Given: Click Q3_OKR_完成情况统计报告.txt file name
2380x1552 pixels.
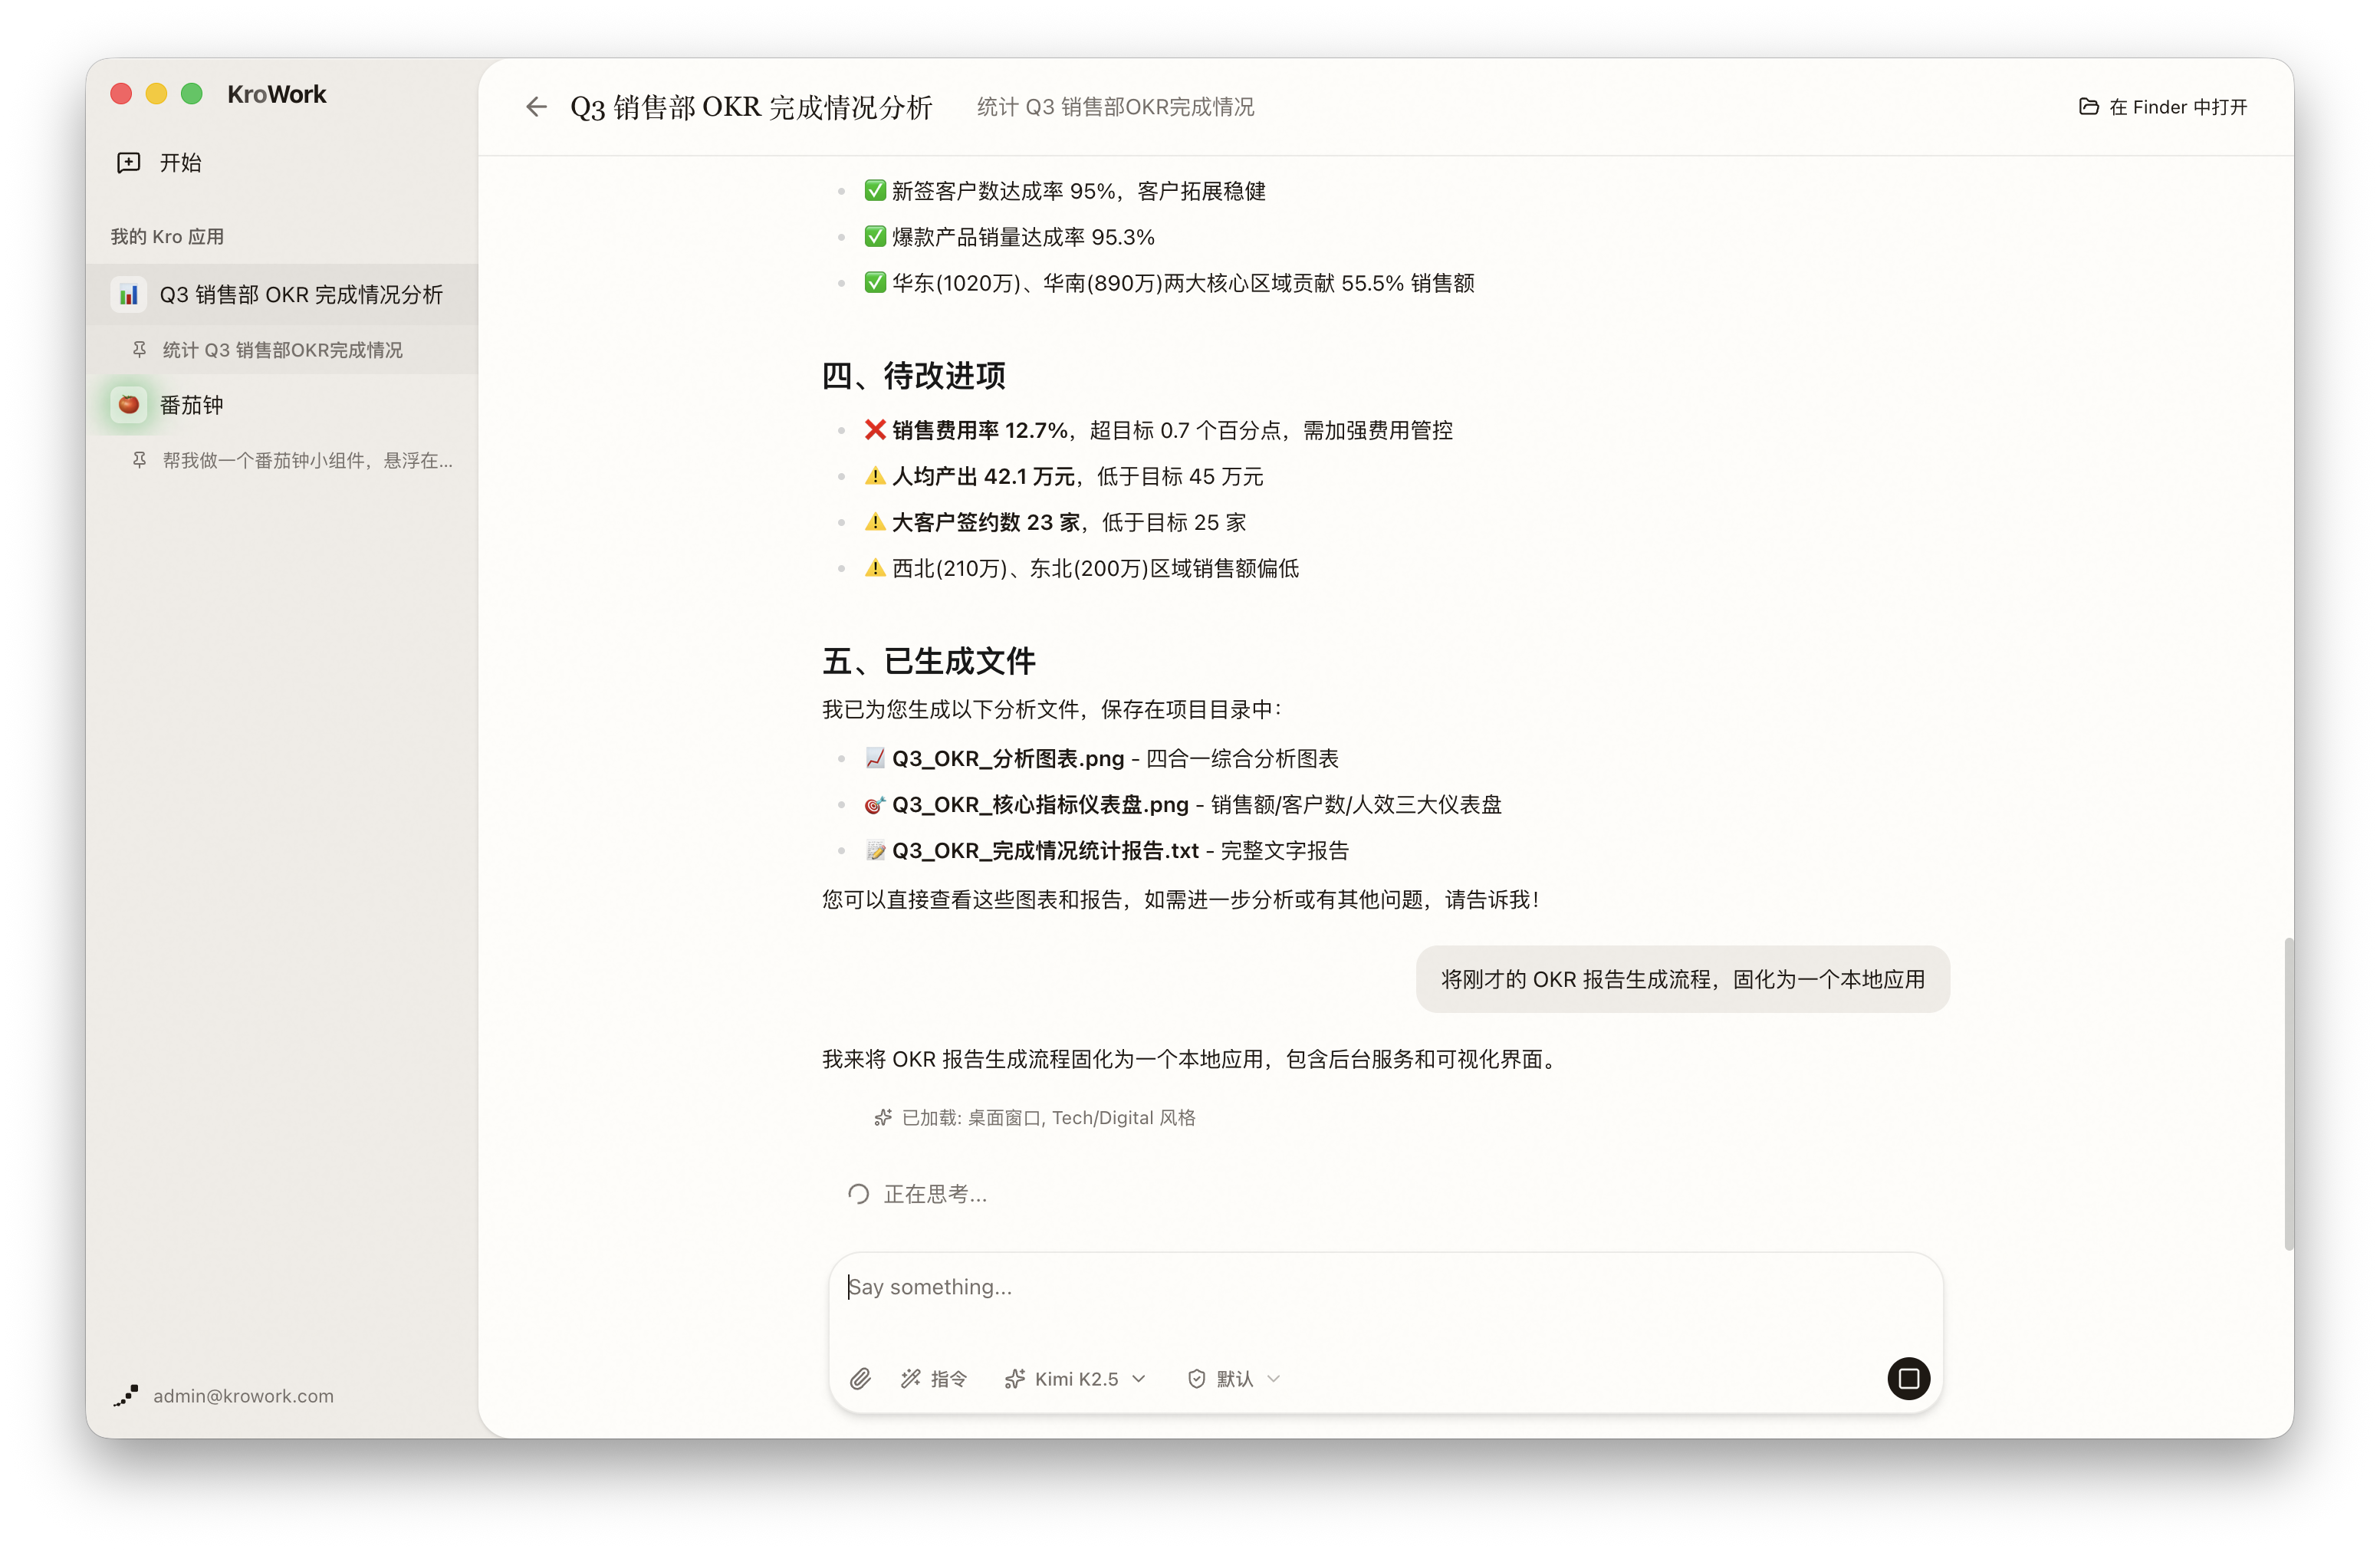Looking at the screenshot, I should pyautogui.click(x=1045, y=851).
